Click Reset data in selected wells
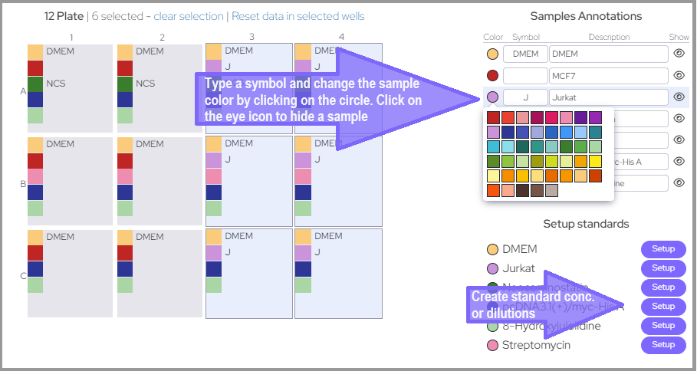Screen dimensions: 697x371 pyautogui.click(x=298, y=16)
